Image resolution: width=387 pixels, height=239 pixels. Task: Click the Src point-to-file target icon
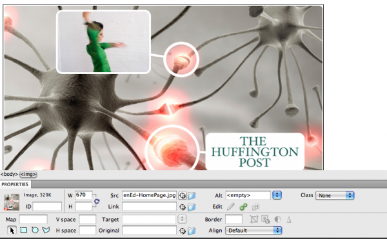click(x=183, y=196)
